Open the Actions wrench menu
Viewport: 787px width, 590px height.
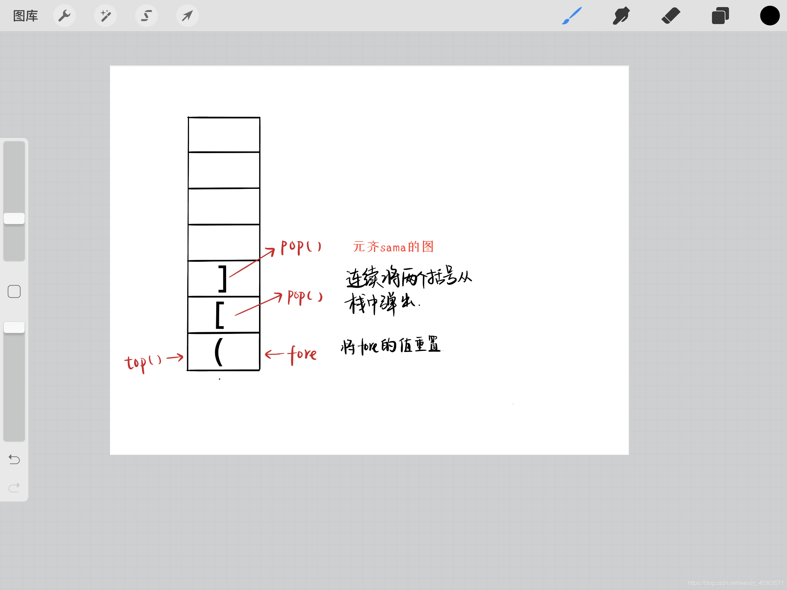click(x=64, y=16)
